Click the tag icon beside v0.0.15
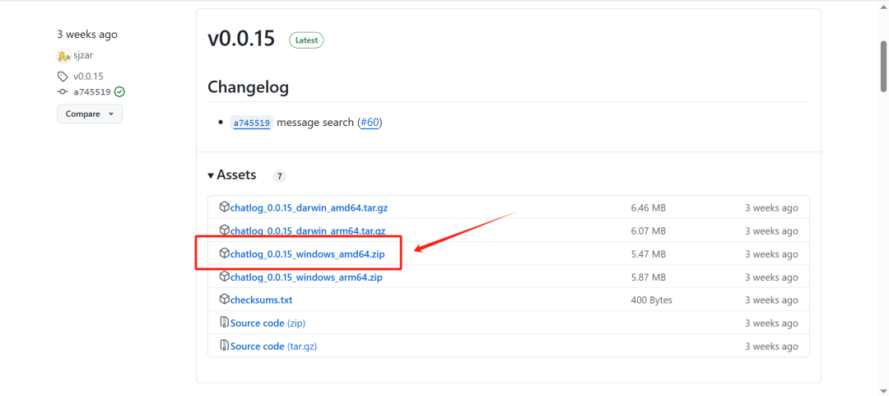This screenshot has height=396, width=889. (63, 77)
